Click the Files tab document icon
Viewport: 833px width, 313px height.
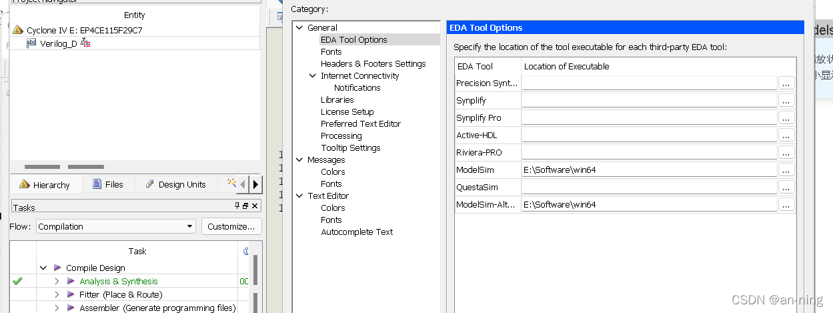(97, 184)
